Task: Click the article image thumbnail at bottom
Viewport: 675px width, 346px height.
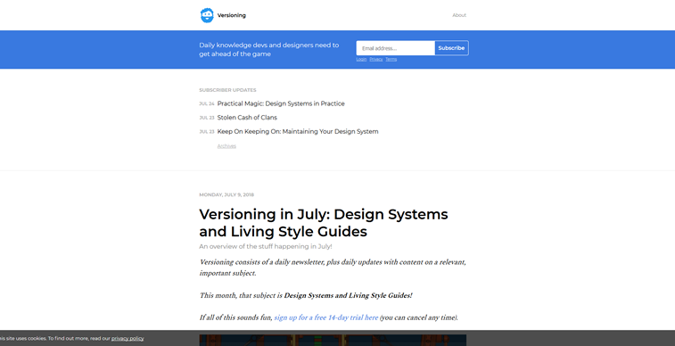Action: tap(333, 340)
